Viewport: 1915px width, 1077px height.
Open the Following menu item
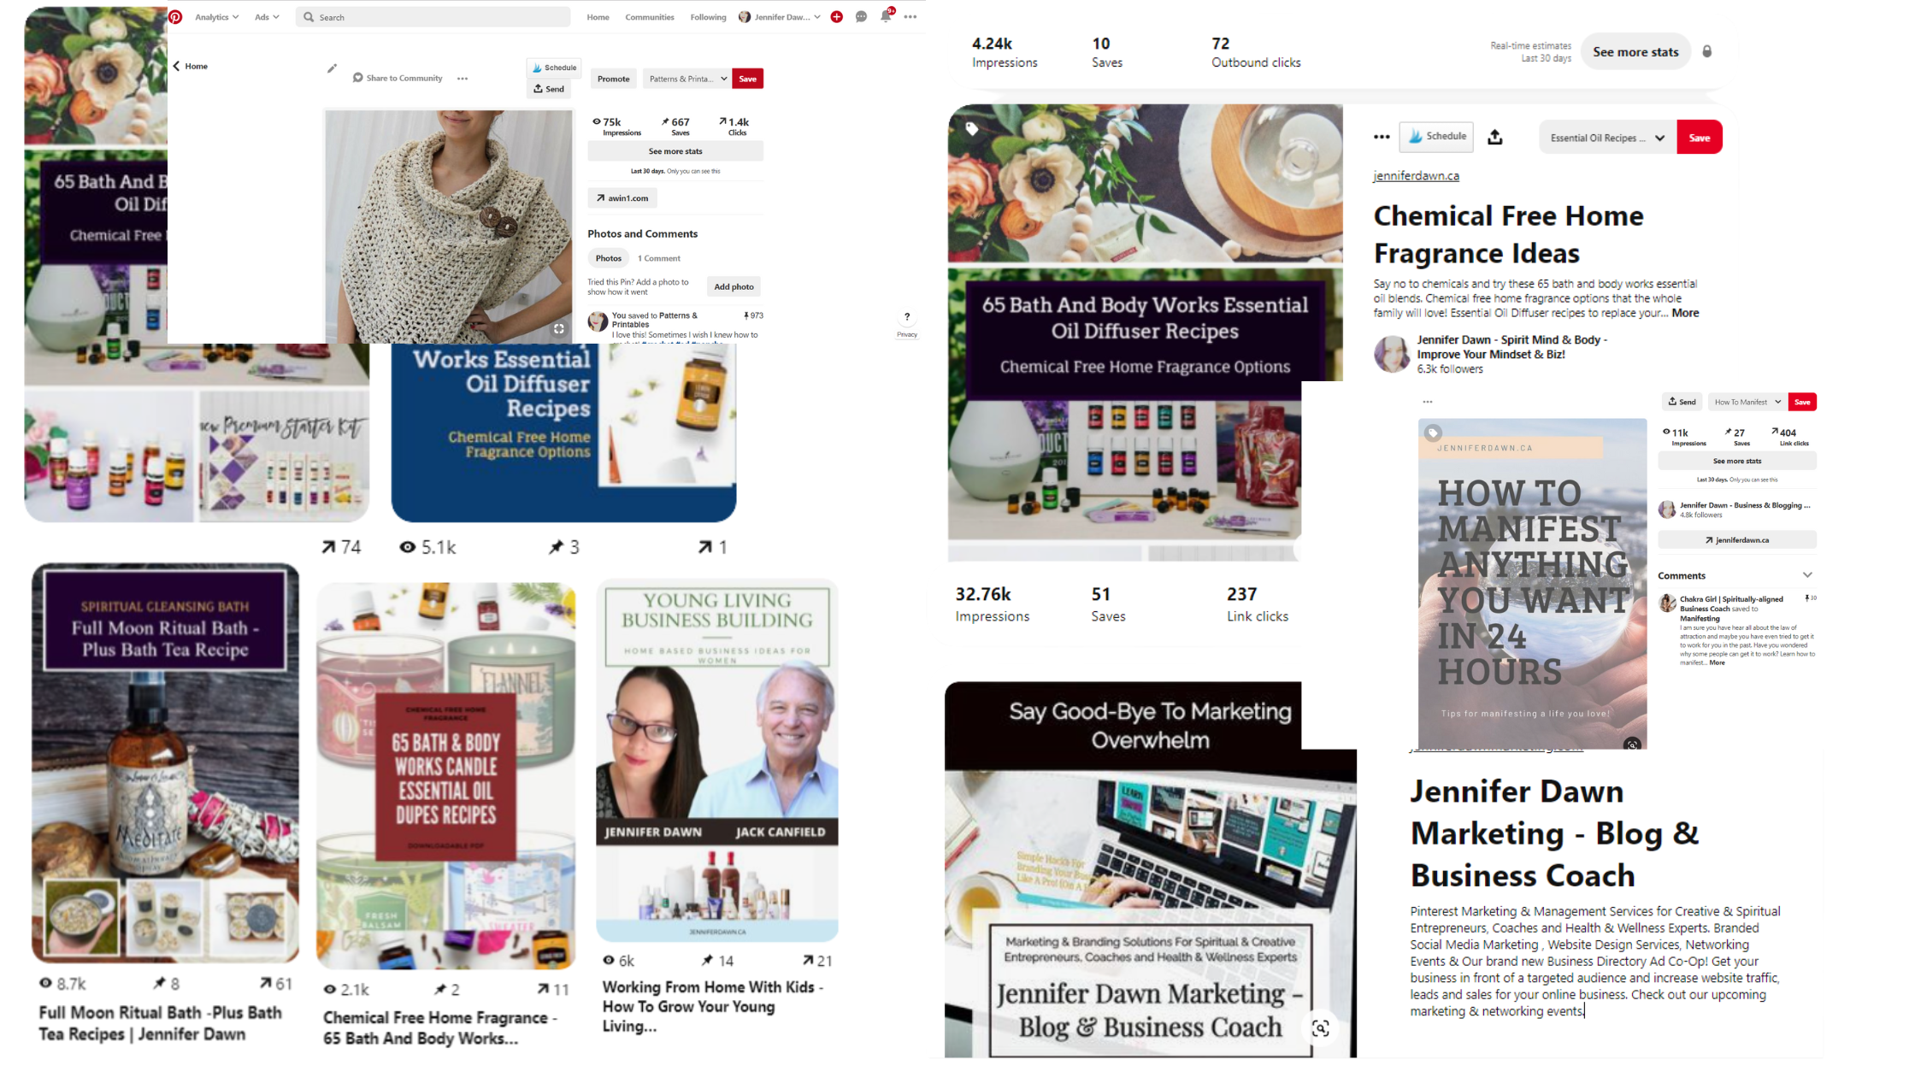(708, 17)
